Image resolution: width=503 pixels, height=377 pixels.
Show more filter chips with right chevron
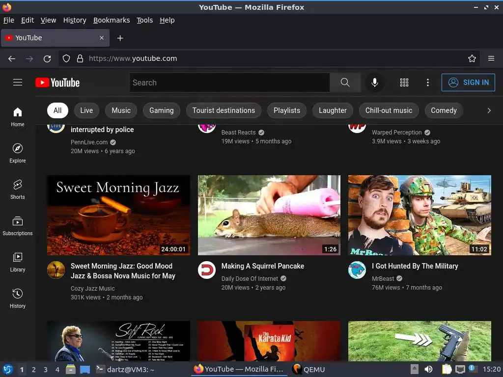(489, 110)
